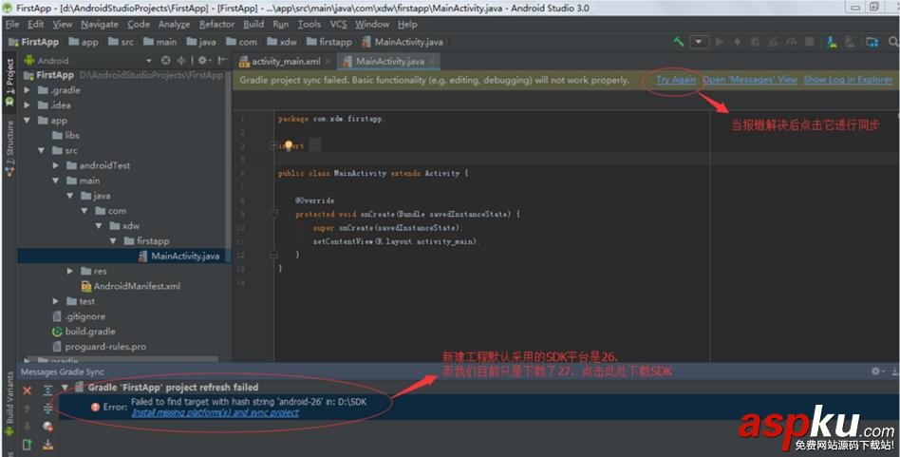Click the Show Log in Explorer link
The width and height of the screenshot is (900, 457).
tap(849, 80)
